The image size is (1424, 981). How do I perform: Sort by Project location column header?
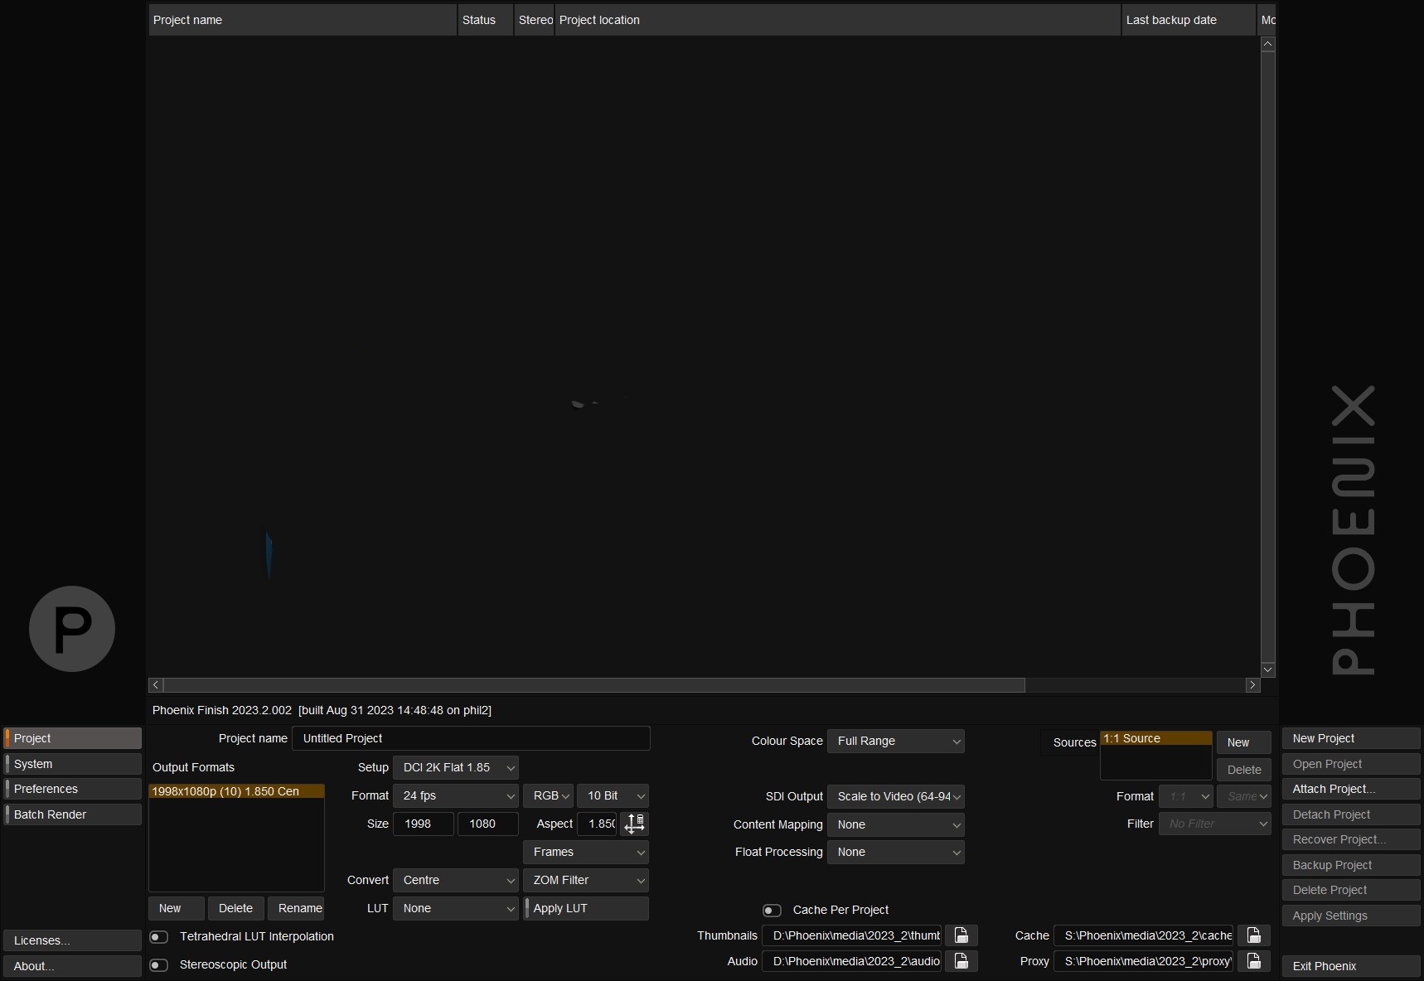(x=837, y=20)
